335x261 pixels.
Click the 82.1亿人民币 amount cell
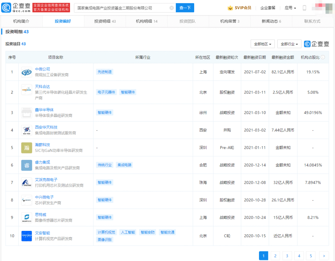click(283, 72)
